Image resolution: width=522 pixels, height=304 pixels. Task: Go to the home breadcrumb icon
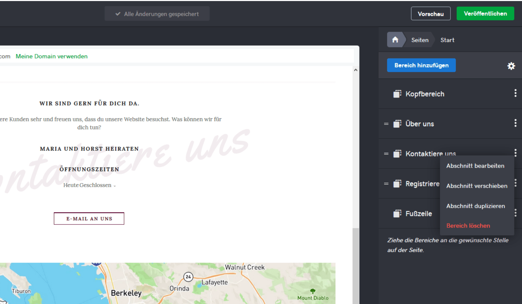coord(395,40)
